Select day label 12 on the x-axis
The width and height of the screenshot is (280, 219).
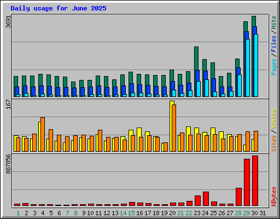click(x=107, y=213)
